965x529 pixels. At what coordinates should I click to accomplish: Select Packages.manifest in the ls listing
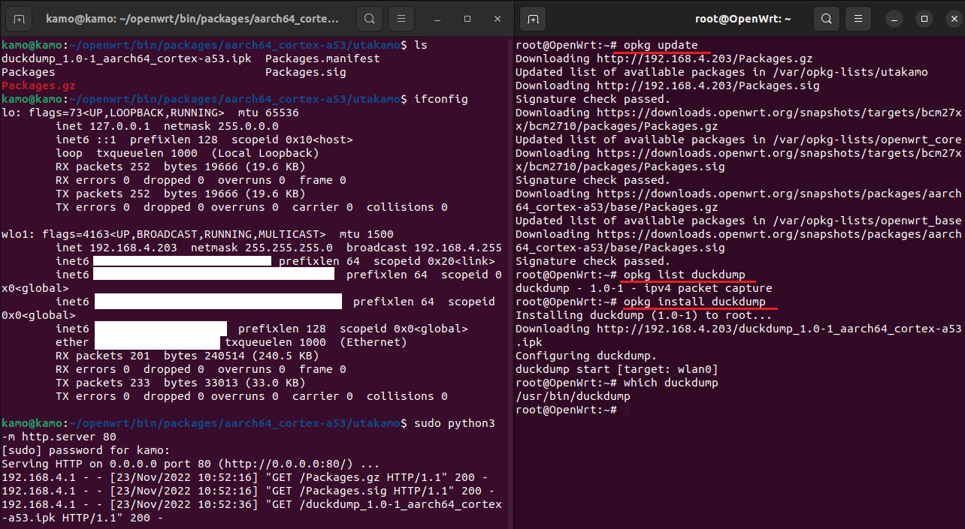(x=322, y=59)
